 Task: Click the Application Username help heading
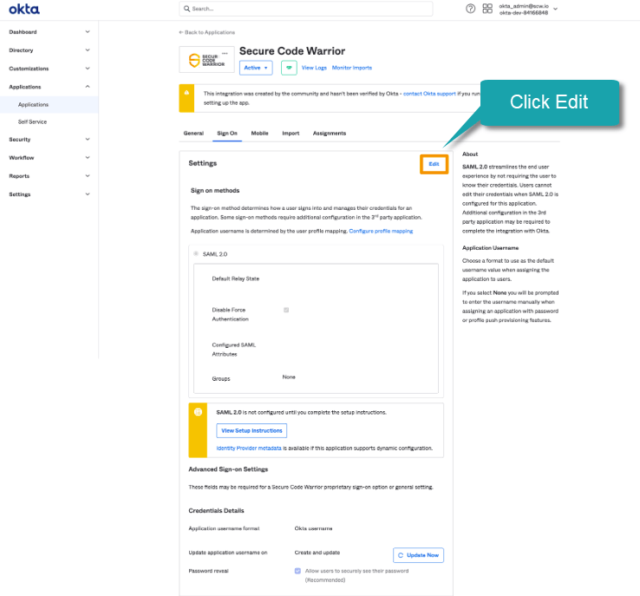(490, 248)
